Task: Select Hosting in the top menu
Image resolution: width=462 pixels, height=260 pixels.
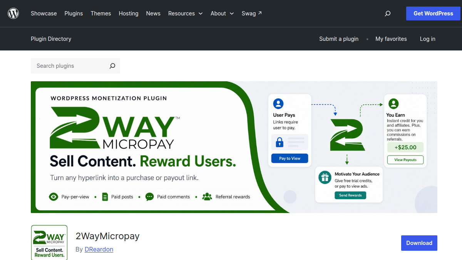Action: 129,13
